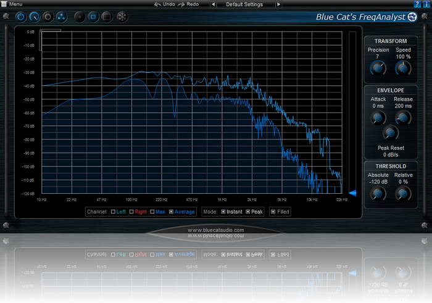Click the gear settings toolbar icon
Image resolution: width=432 pixels, height=303 pixels.
click(48, 17)
